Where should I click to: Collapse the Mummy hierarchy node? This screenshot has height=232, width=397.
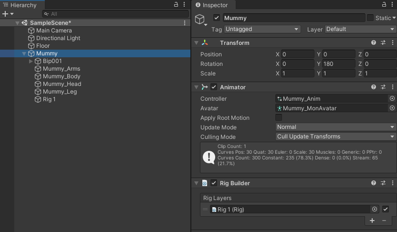click(24, 53)
